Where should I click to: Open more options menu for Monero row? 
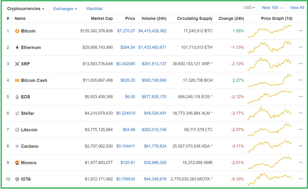pyautogui.click(x=301, y=162)
